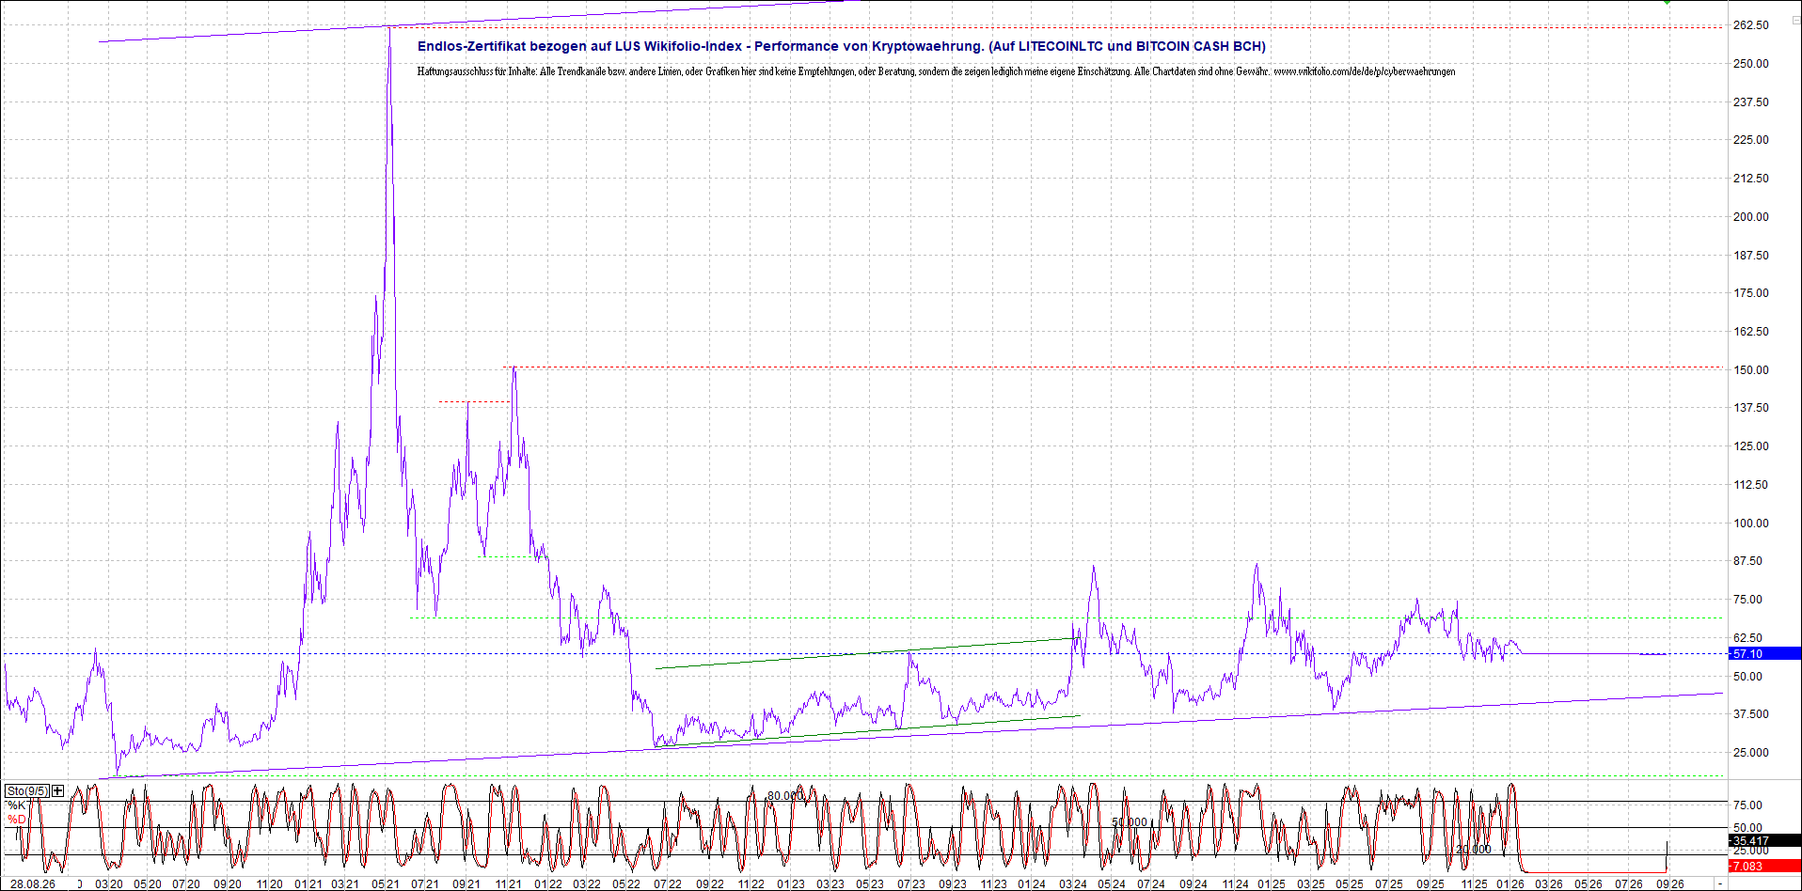Select the 150.00 price axis label
This screenshot has width=1802, height=891.
1751,370
